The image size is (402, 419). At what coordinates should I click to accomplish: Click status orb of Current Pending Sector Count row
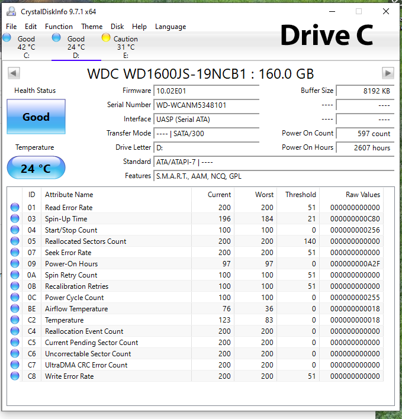point(15,342)
